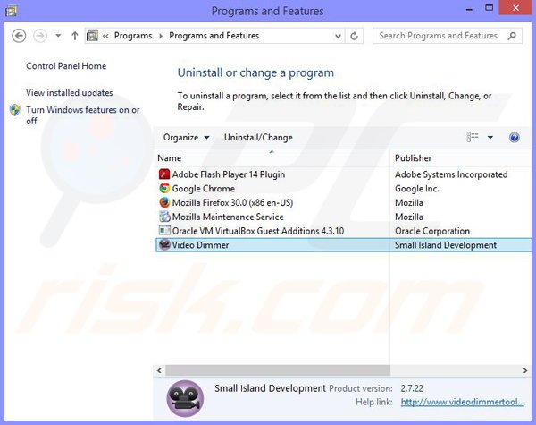
Task: Maximize the Programs and Features window
Action: pyautogui.click(x=490, y=8)
